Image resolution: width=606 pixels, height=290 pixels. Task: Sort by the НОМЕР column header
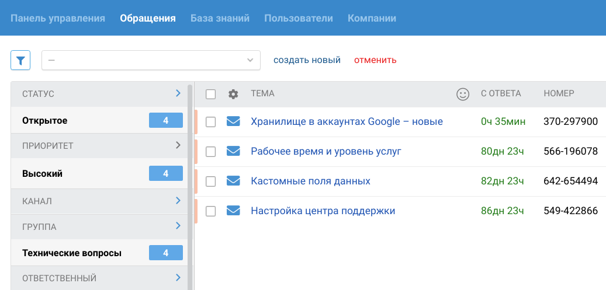559,93
